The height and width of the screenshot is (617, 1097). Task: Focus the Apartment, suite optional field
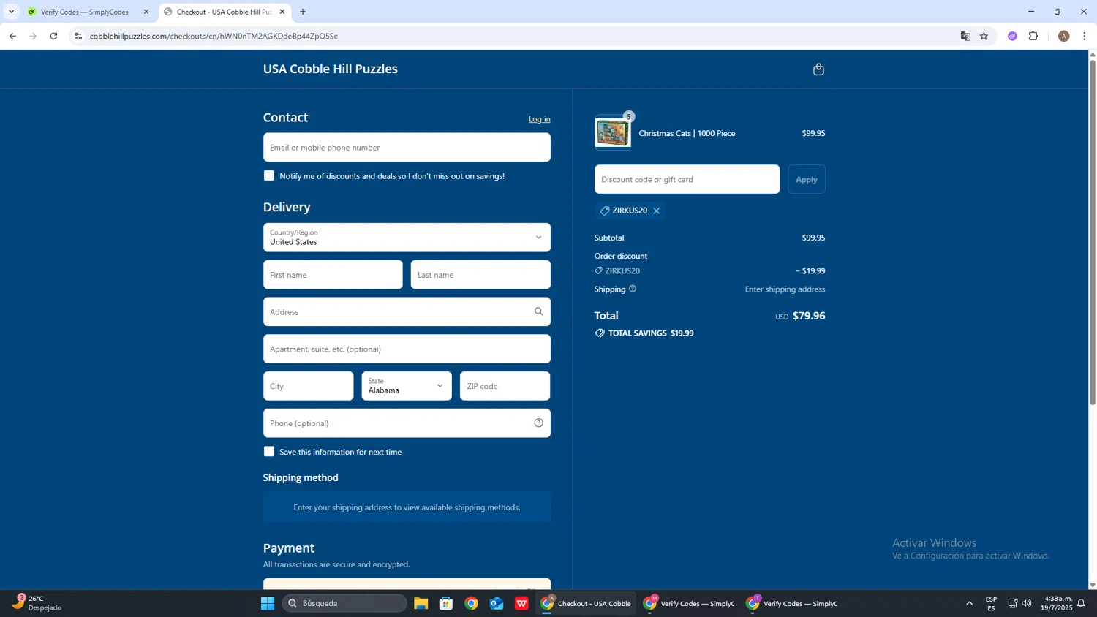407,349
